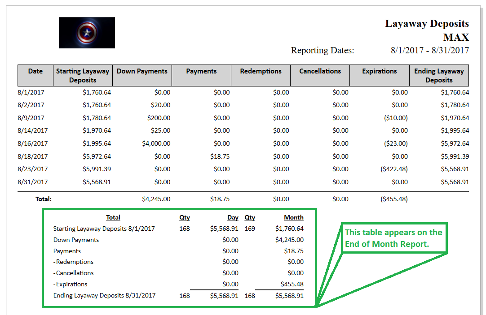Click the -Cancellations summary label
Viewport: 486px width, 315px height.
[x=73, y=273]
